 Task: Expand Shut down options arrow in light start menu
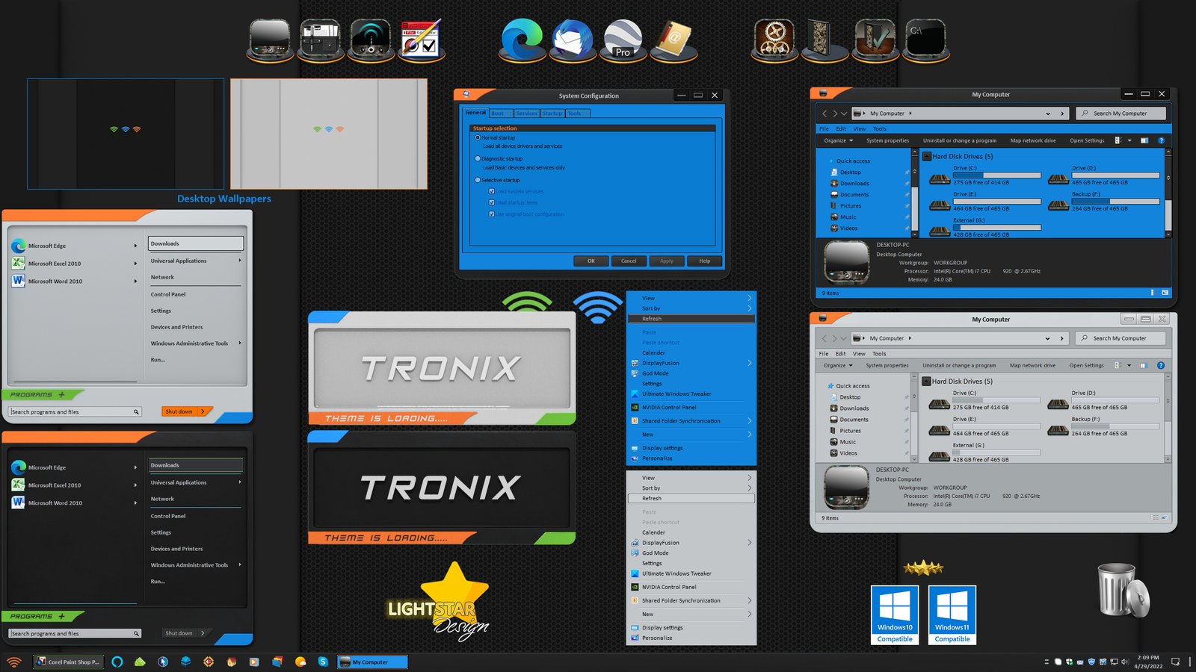click(x=203, y=411)
